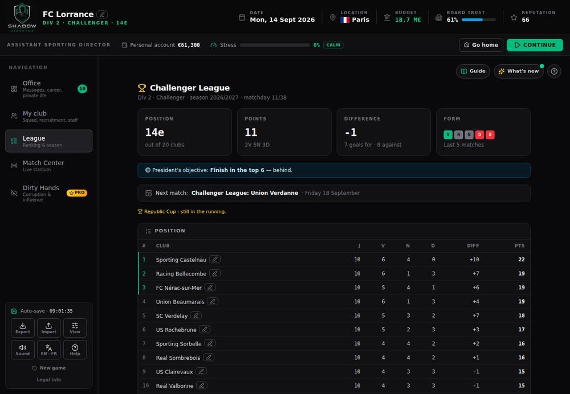Click the DIFF column header

tap(473, 246)
